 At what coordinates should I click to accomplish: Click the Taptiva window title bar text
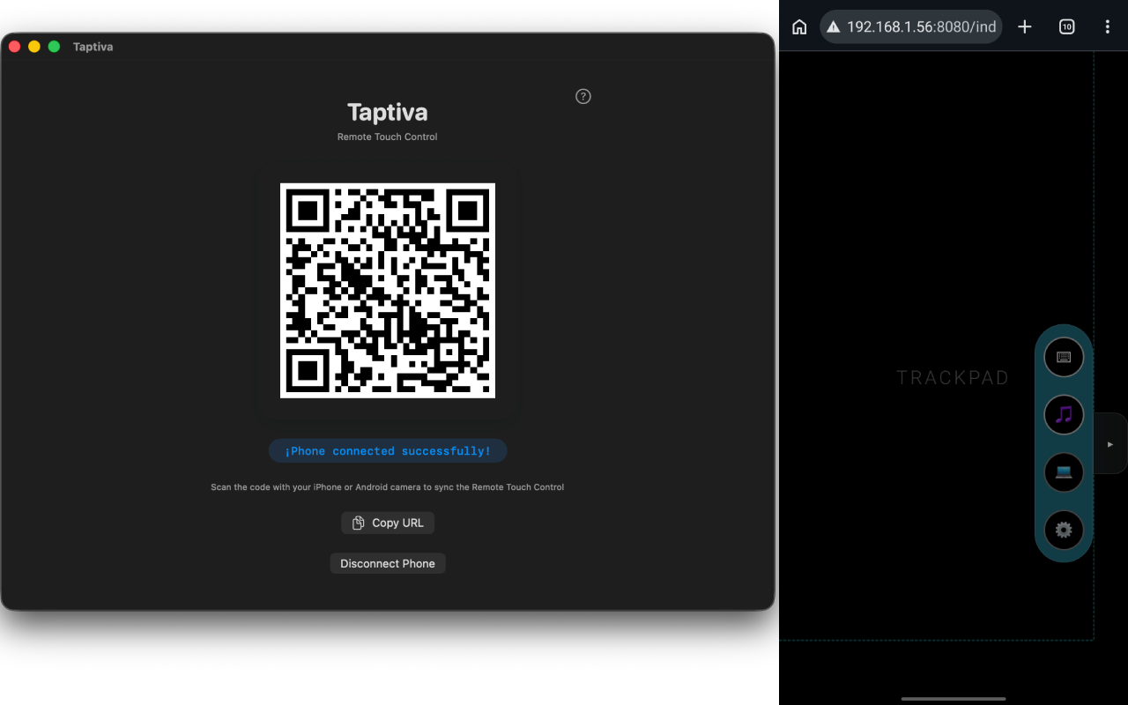(93, 47)
